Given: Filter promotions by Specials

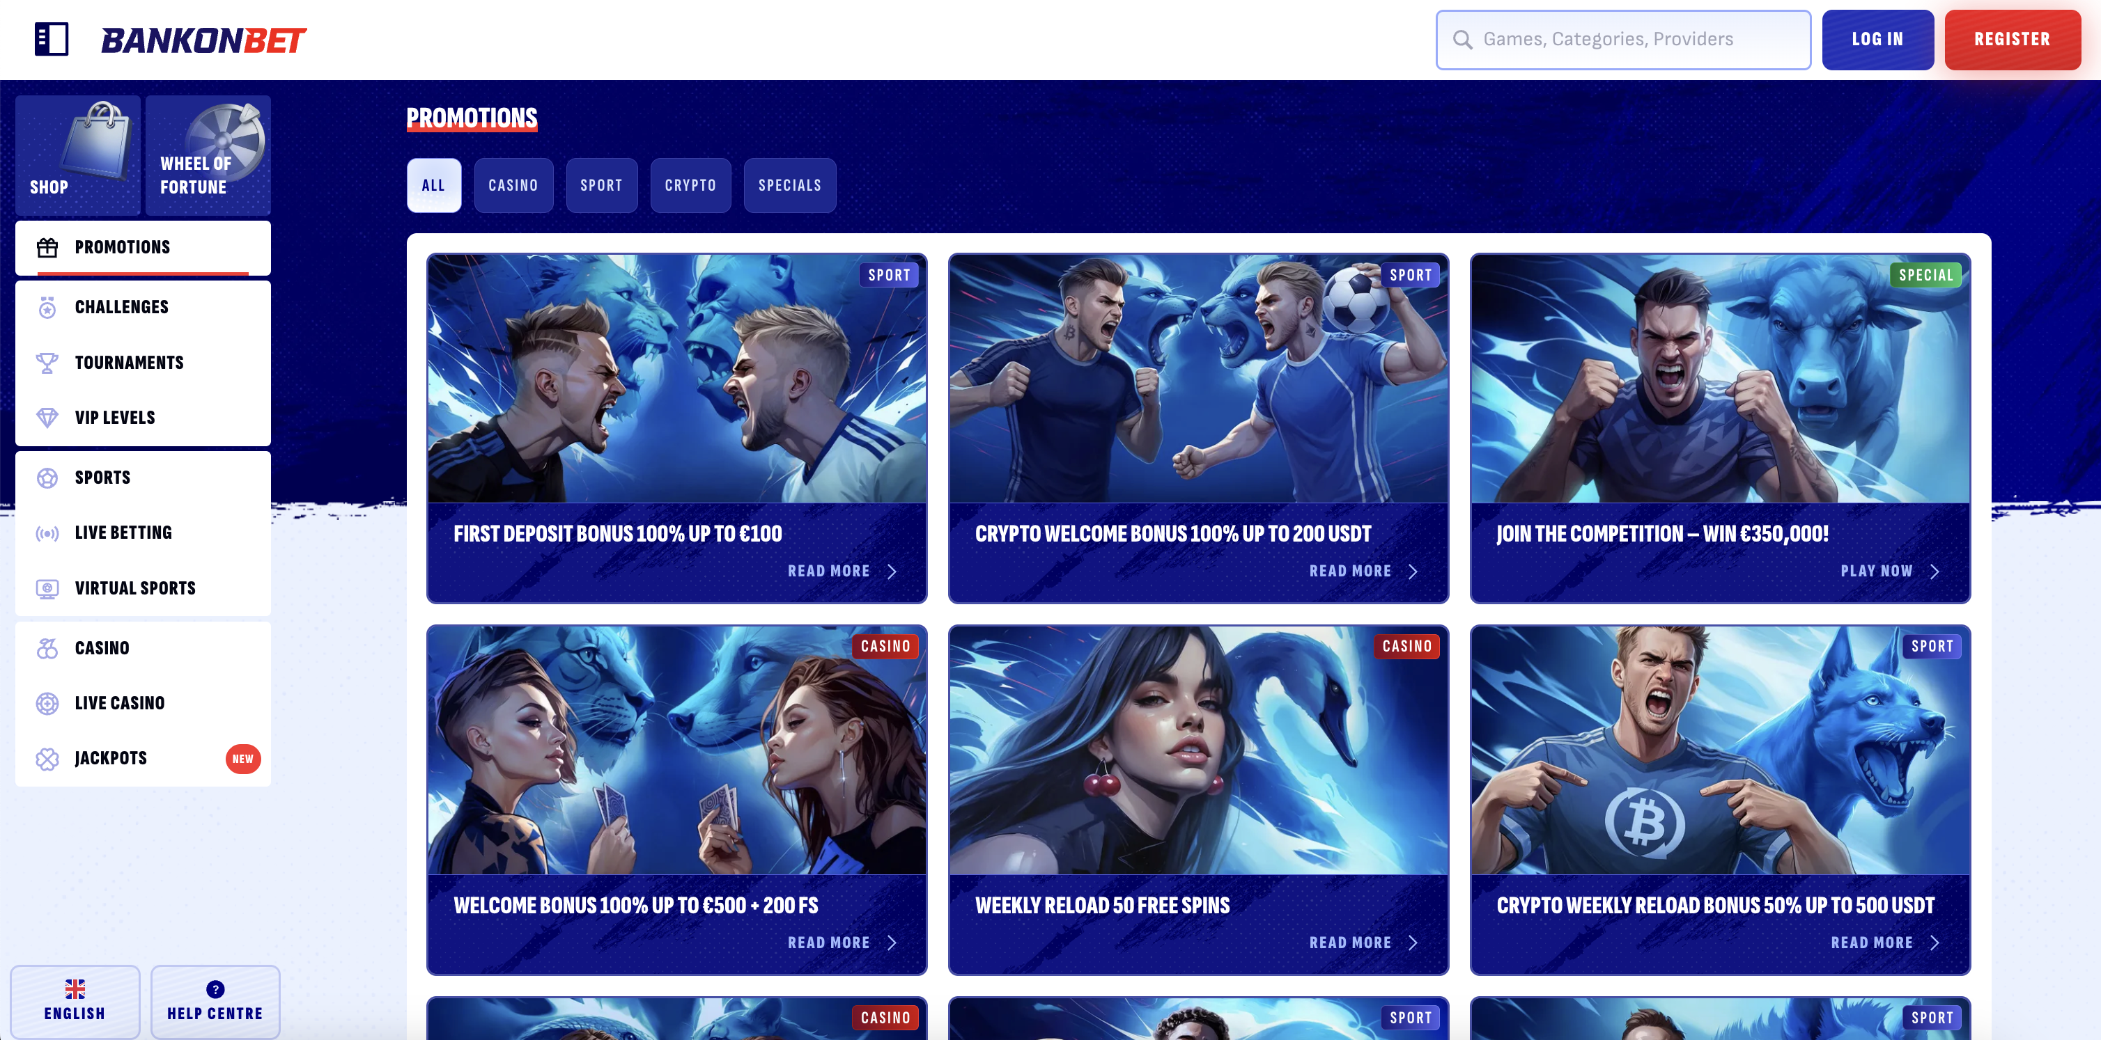Looking at the screenshot, I should pos(791,185).
